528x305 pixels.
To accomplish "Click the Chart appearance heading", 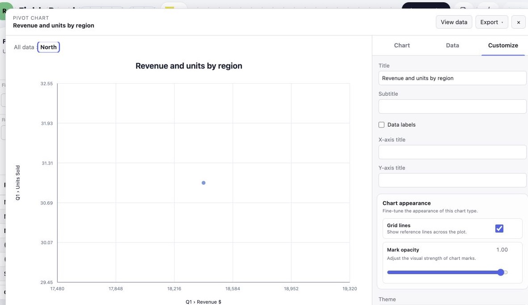I will 406,203.
